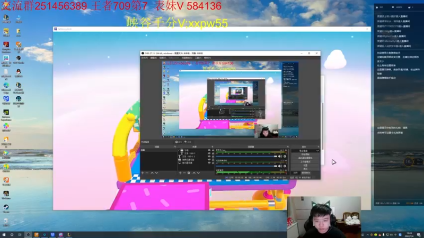
Task: Toggle lock on the video capture device source
Action: (x=213, y=160)
